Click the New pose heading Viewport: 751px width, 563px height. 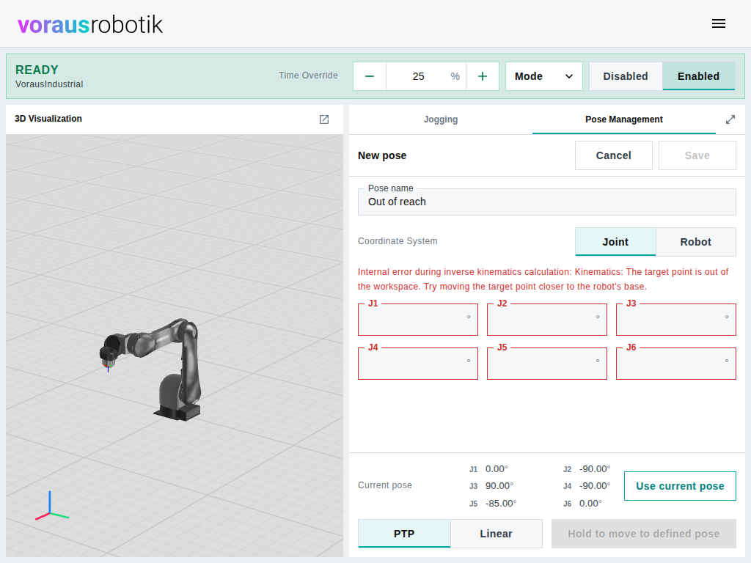click(x=382, y=155)
